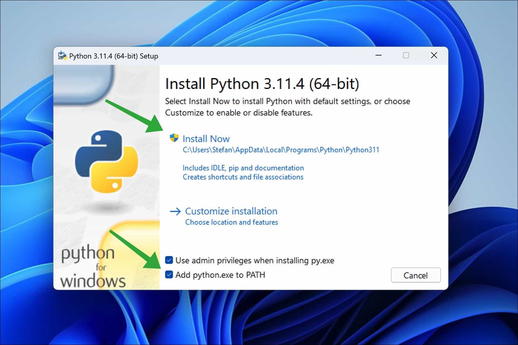Click the UAC shield icon beside Install Now
518x345 pixels.
(x=174, y=138)
